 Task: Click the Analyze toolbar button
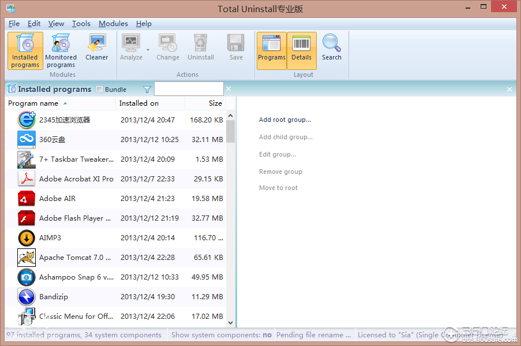(x=131, y=47)
